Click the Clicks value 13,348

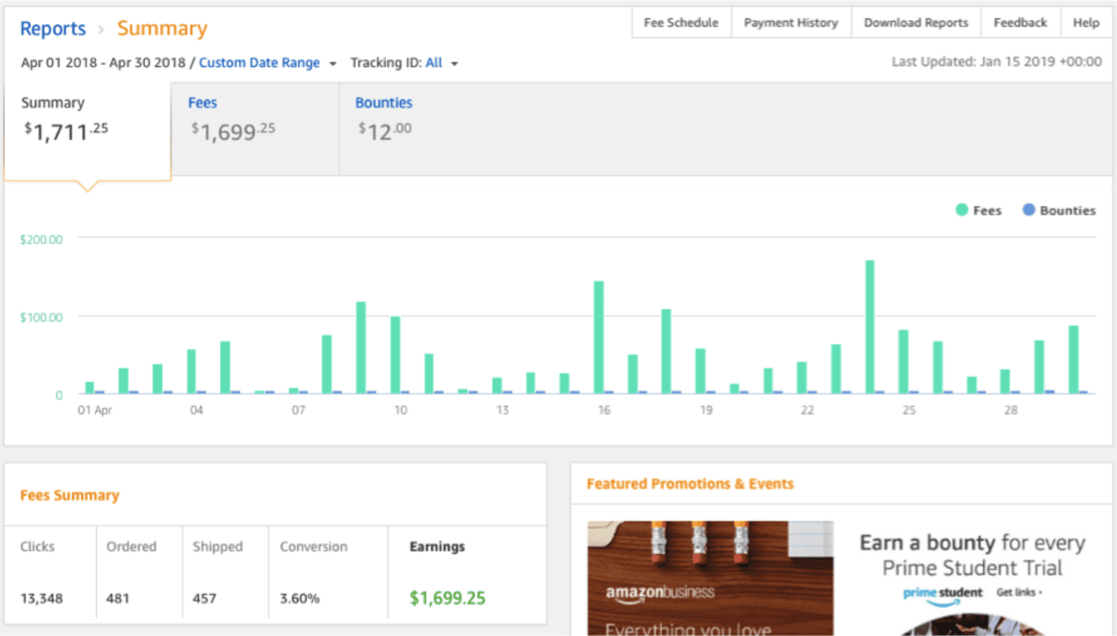[42, 599]
